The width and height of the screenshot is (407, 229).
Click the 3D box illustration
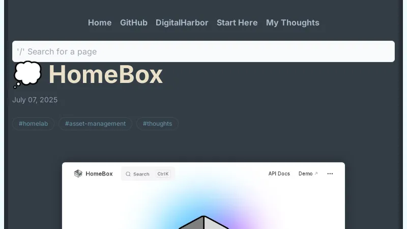(203, 222)
